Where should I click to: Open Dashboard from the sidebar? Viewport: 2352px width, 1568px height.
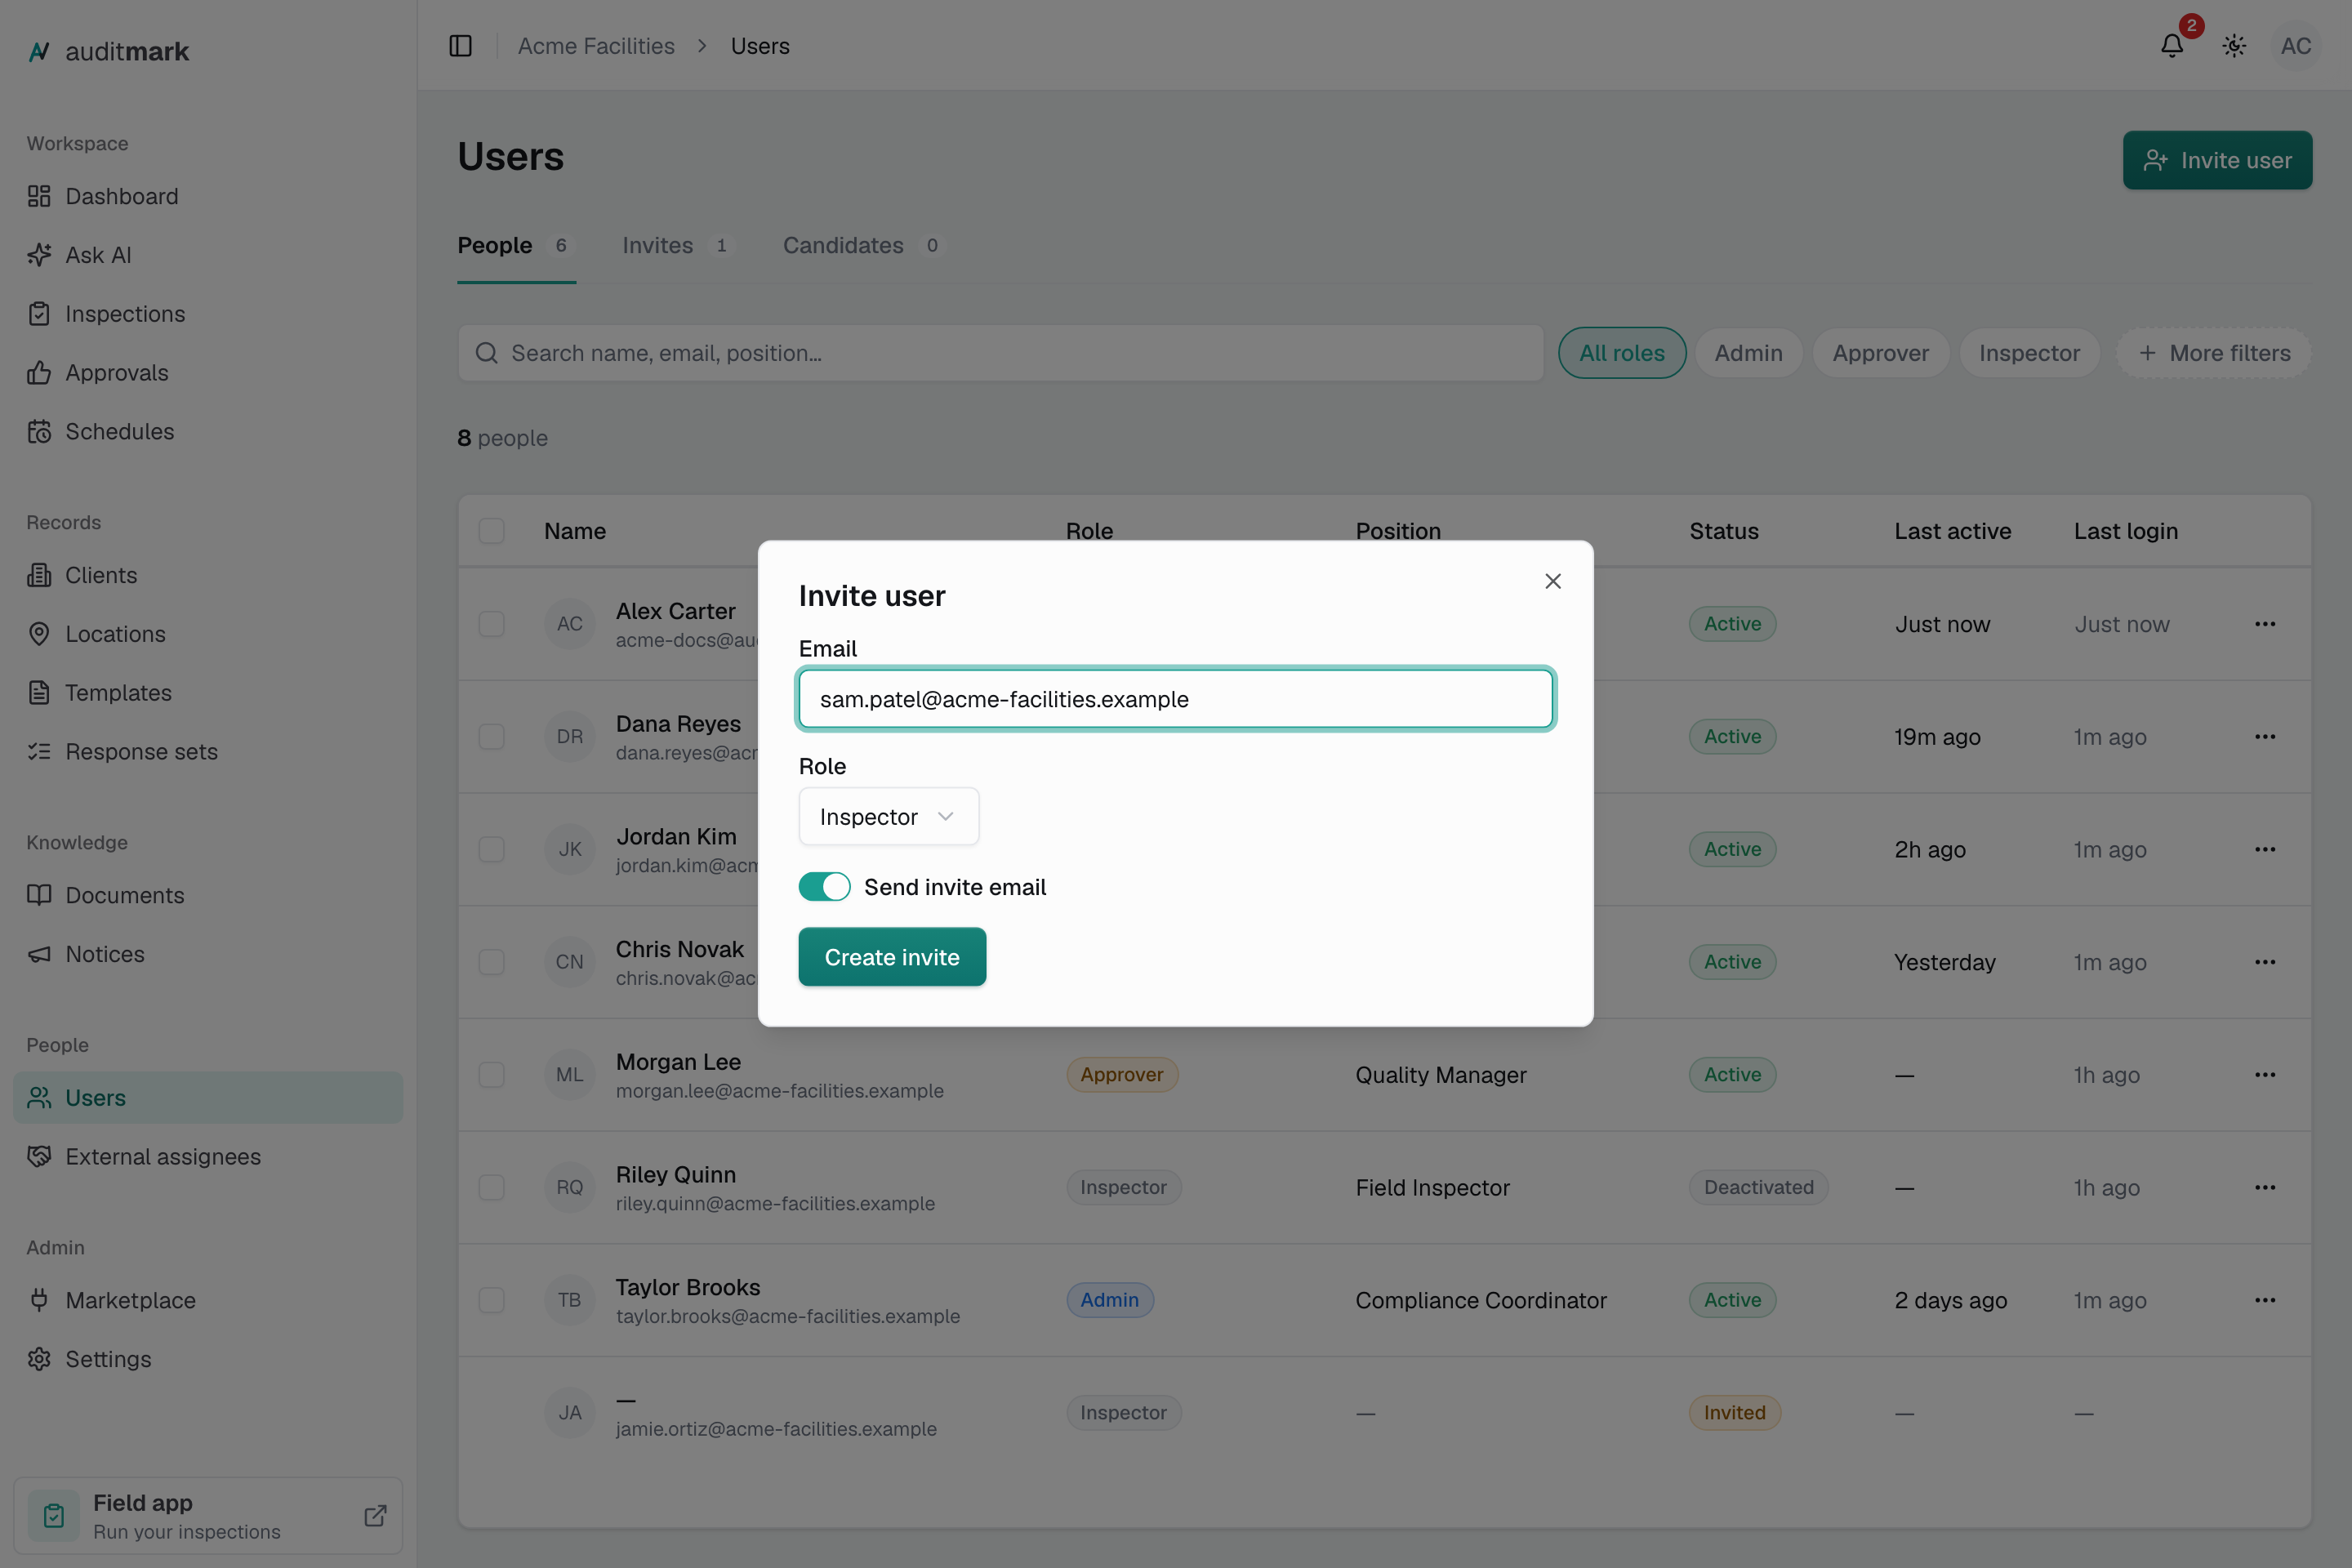[x=208, y=196]
